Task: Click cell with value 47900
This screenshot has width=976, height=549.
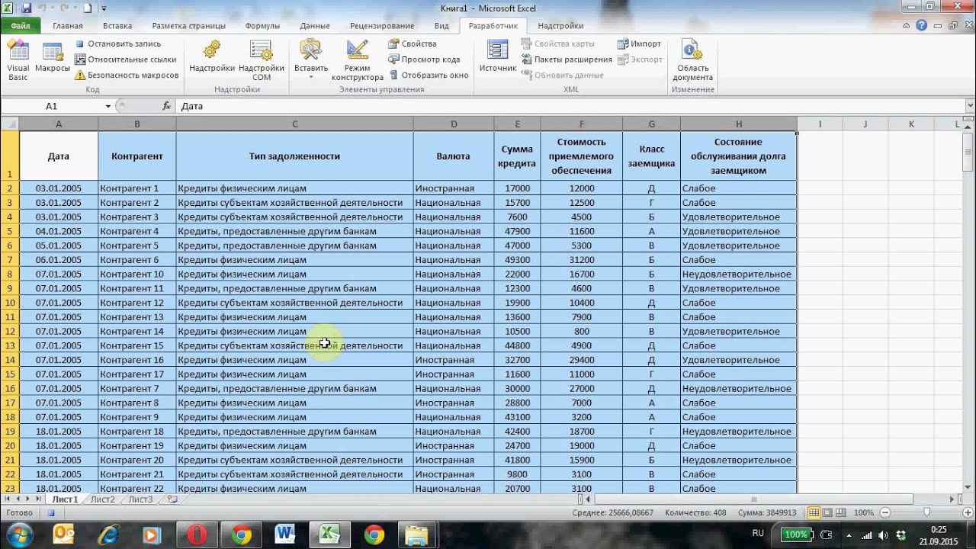Action: coord(517,231)
